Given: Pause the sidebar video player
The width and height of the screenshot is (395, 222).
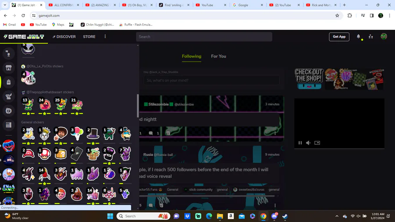Looking at the screenshot, I should click(x=300, y=143).
